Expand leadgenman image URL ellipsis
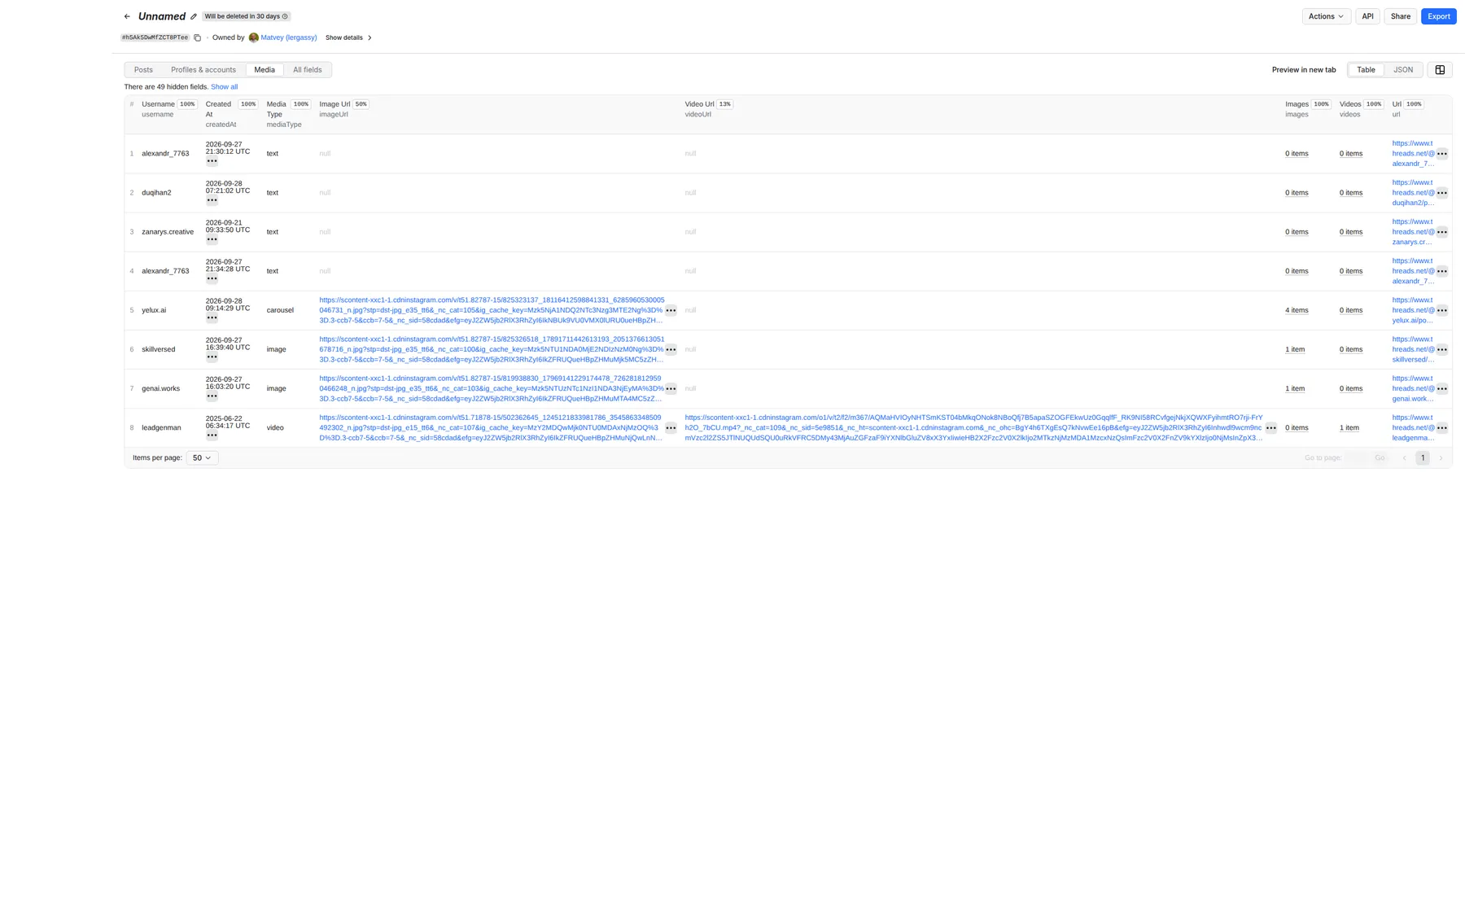Screen dimensions: 1465x919 pos(671,427)
